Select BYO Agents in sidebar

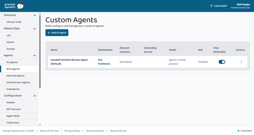(19, 69)
